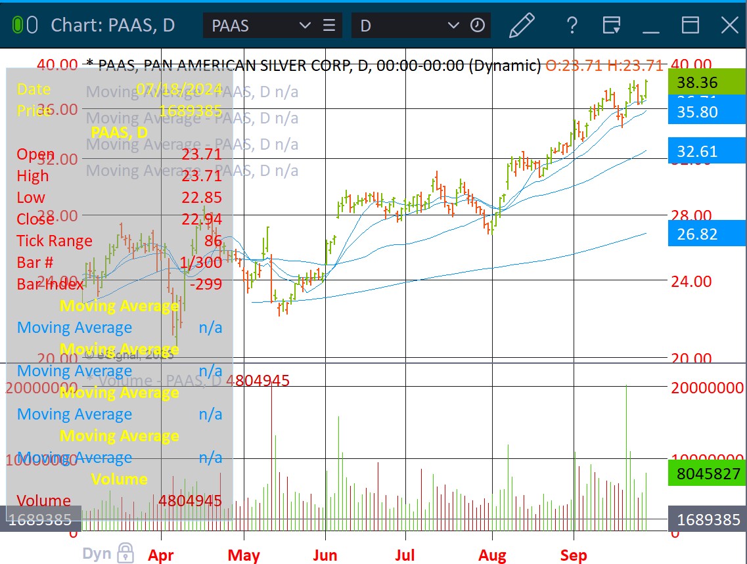Click the green 8045827 volume label
This screenshot has height=564, width=747.
tap(707, 473)
